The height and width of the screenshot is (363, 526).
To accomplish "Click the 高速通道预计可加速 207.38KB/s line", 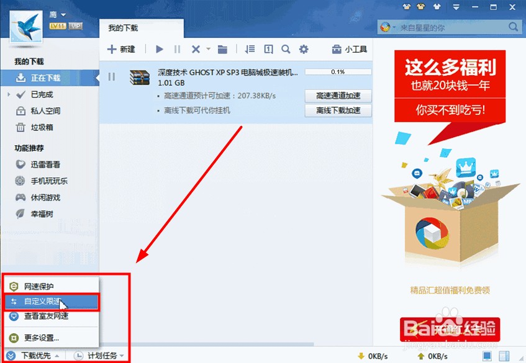I will click(x=220, y=96).
